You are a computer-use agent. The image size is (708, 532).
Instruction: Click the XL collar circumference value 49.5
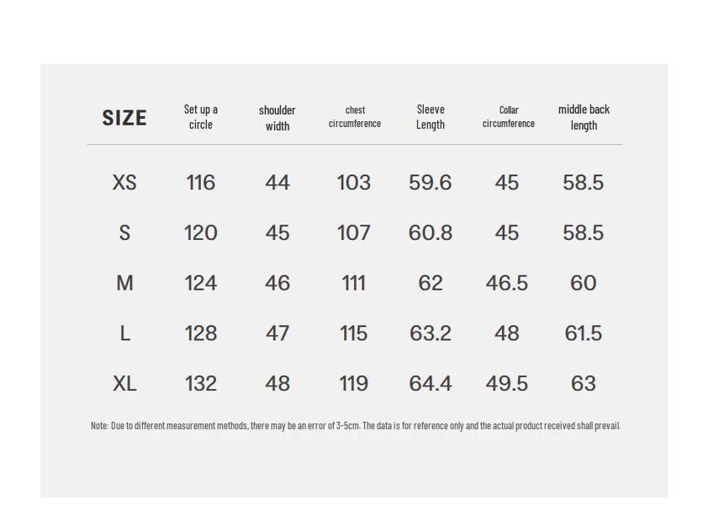coord(507,383)
